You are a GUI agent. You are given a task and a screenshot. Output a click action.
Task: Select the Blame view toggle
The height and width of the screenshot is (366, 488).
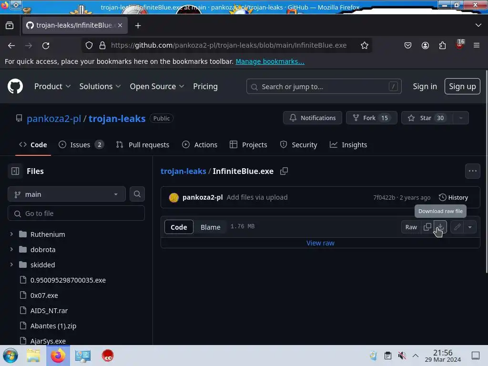pos(210,227)
